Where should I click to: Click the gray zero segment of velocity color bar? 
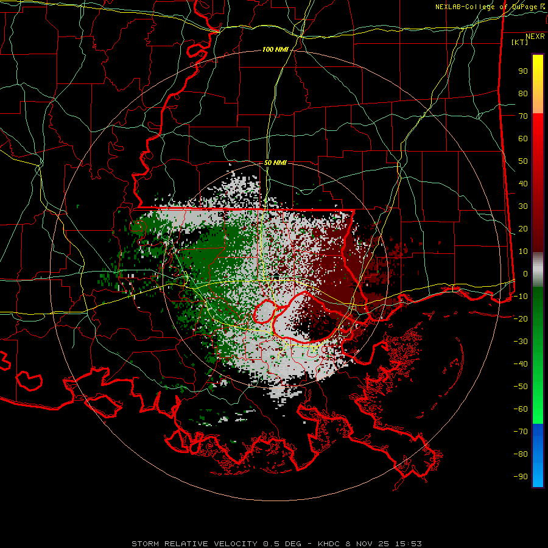(x=538, y=270)
